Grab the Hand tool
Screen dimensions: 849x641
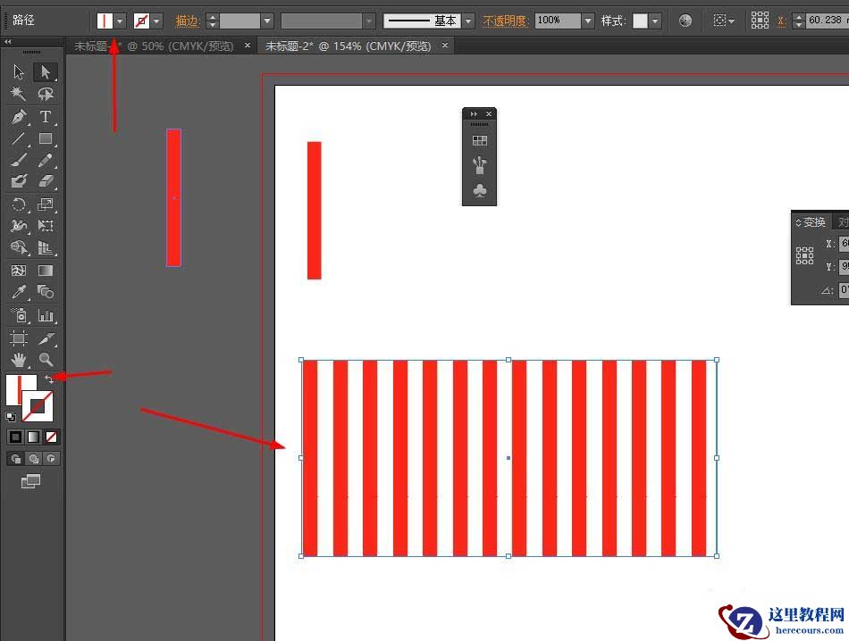[18, 360]
